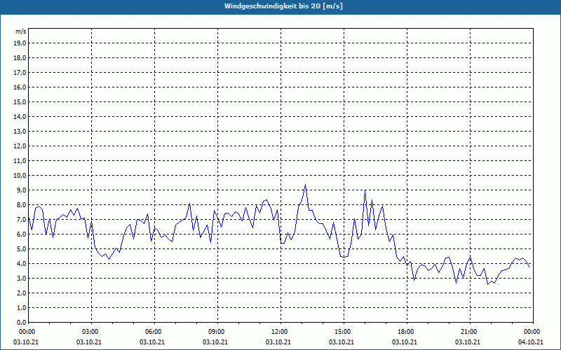Click the '00:00' time label dated 04.10.21

click(x=532, y=332)
